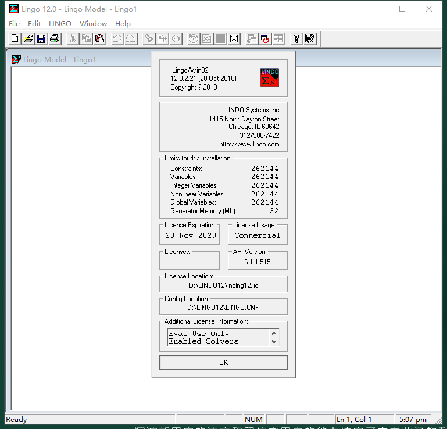
Task: Click the 'Ready' status bar text
Action: point(16,420)
